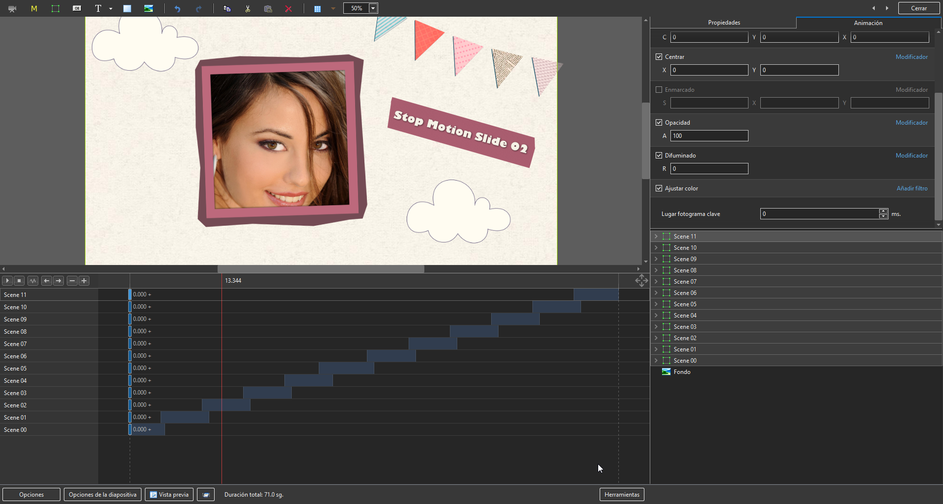Jump to next keyframe with right arrow
Viewport: 943px width, 504px height.
58,281
